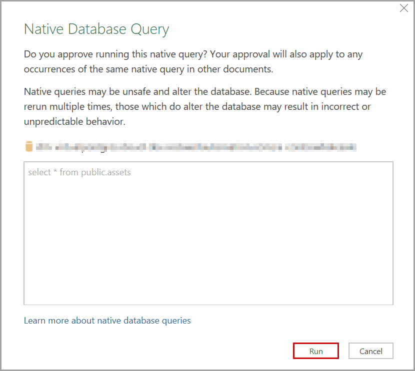Click the database cylinder icon
Image resolution: width=415 pixels, height=371 pixels.
click(x=28, y=147)
